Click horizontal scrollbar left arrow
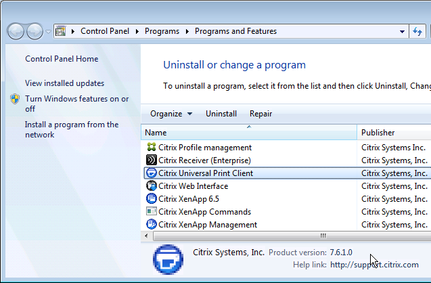This screenshot has height=283, width=431. point(146,236)
